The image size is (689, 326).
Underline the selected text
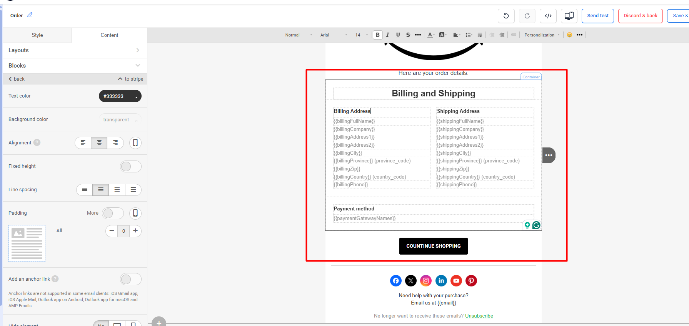(x=398, y=35)
